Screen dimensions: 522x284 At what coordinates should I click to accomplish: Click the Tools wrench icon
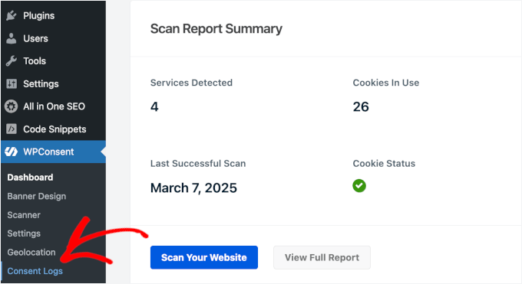[x=11, y=60]
